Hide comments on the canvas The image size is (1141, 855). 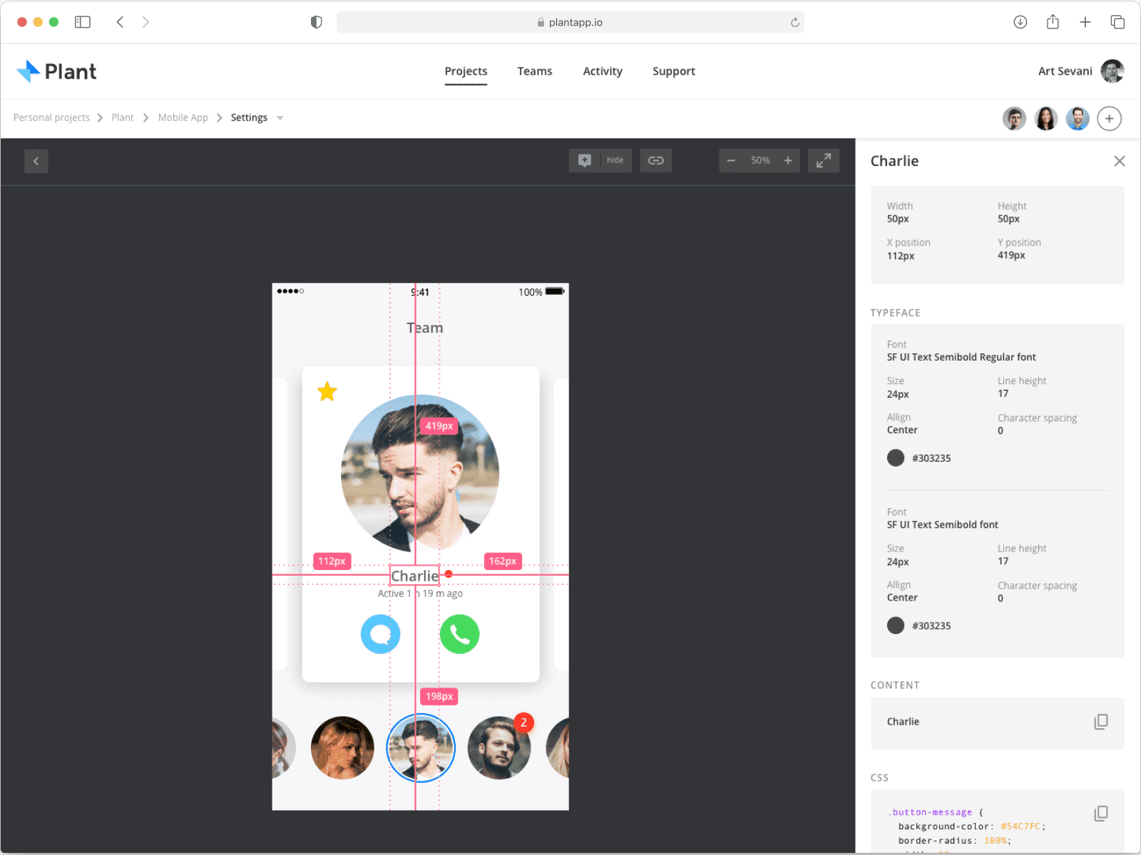[615, 160]
